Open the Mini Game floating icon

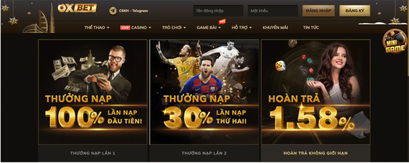click(x=395, y=41)
